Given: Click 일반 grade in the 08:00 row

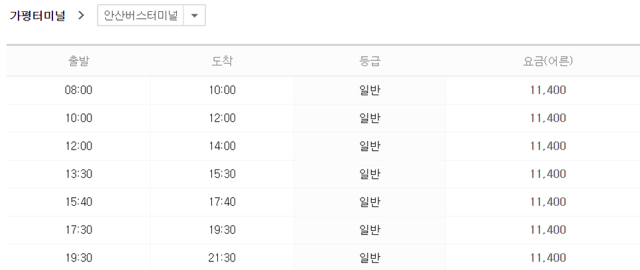Looking at the screenshot, I should tap(369, 90).
